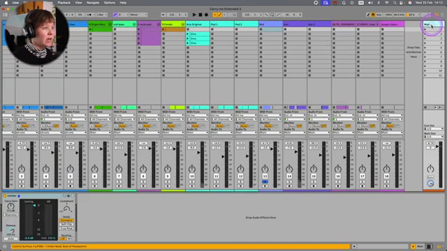Viewport: 447px width, 251px height.
Task: Toggle Draw Mode pencil icon
Action: coord(368,15)
